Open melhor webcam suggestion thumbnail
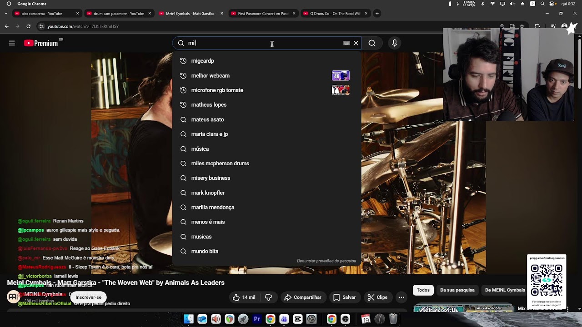The image size is (582, 327). pyautogui.click(x=341, y=75)
